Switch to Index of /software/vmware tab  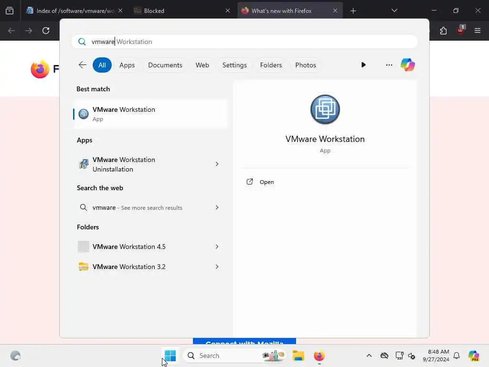coord(74,11)
